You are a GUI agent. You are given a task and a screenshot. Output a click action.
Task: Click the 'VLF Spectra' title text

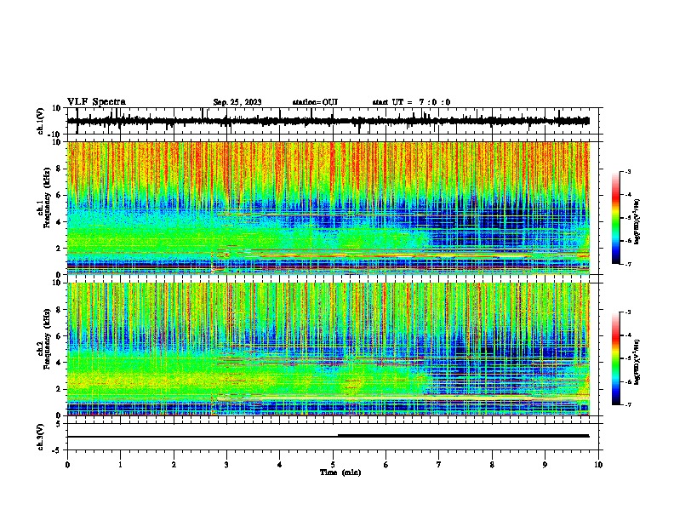click(96, 102)
